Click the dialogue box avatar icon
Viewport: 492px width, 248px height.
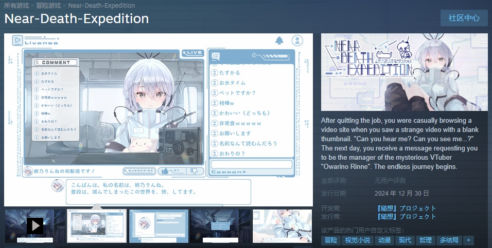click(58, 186)
